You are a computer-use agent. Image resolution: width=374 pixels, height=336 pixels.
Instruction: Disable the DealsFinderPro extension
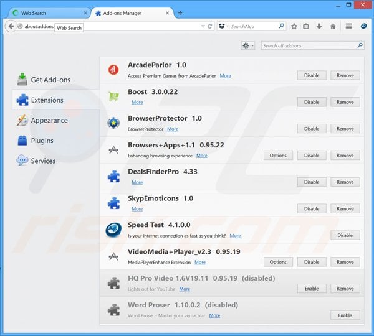click(x=312, y=182)
